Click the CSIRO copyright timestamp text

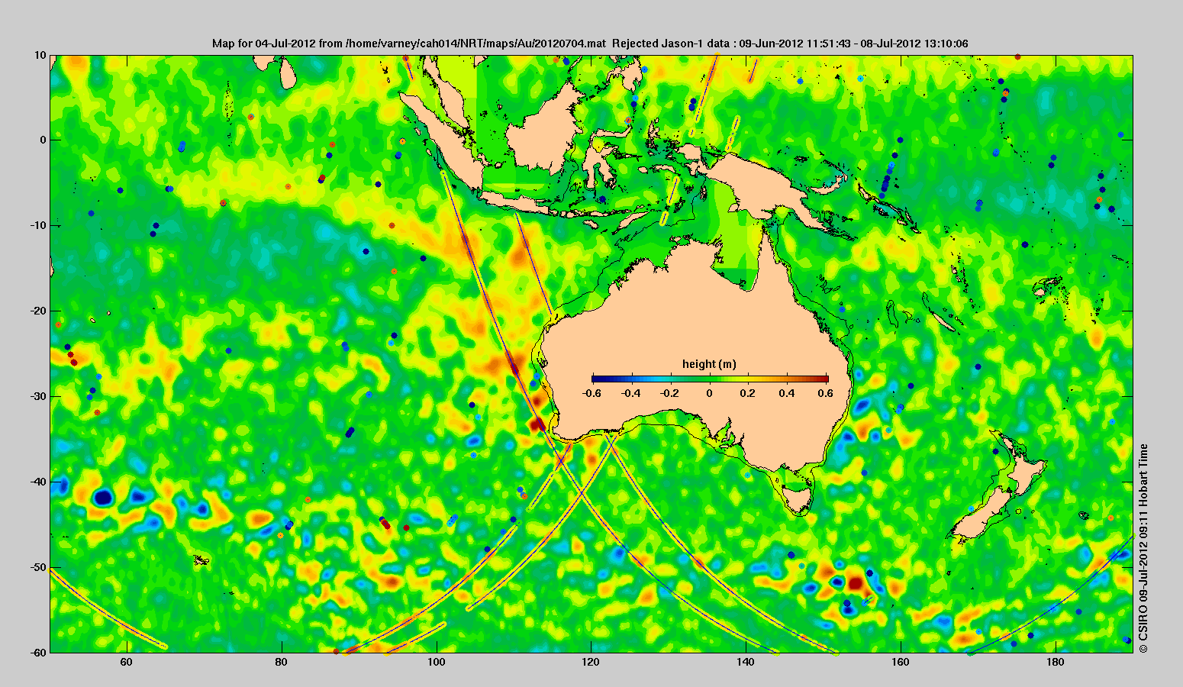(1143, 548)
